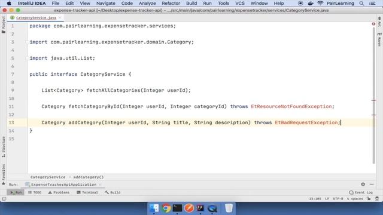383x215 pixels.
Task: Open the VCS menu
Action: (x=240, y=3)
